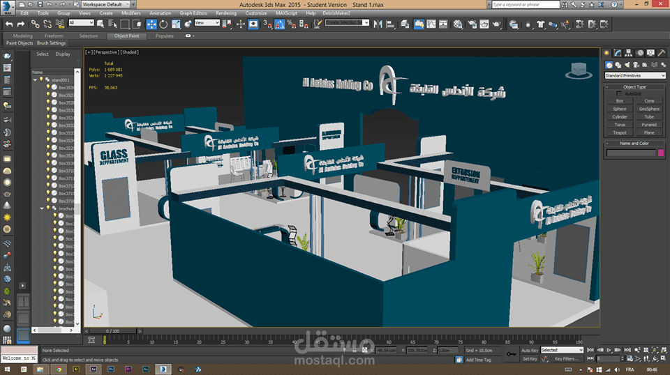This screenshot has height=375, width=670.
Task: Click the Mirror tool icon
Action: 378,24
